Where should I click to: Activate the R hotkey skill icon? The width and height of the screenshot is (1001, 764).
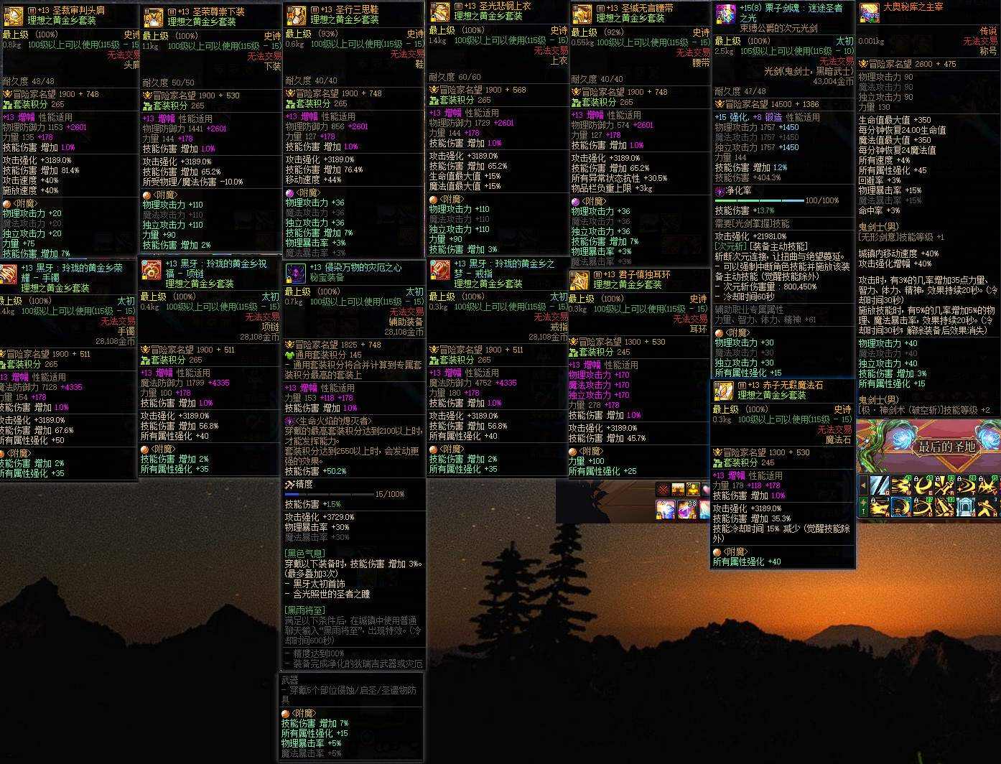coord(944,486)
